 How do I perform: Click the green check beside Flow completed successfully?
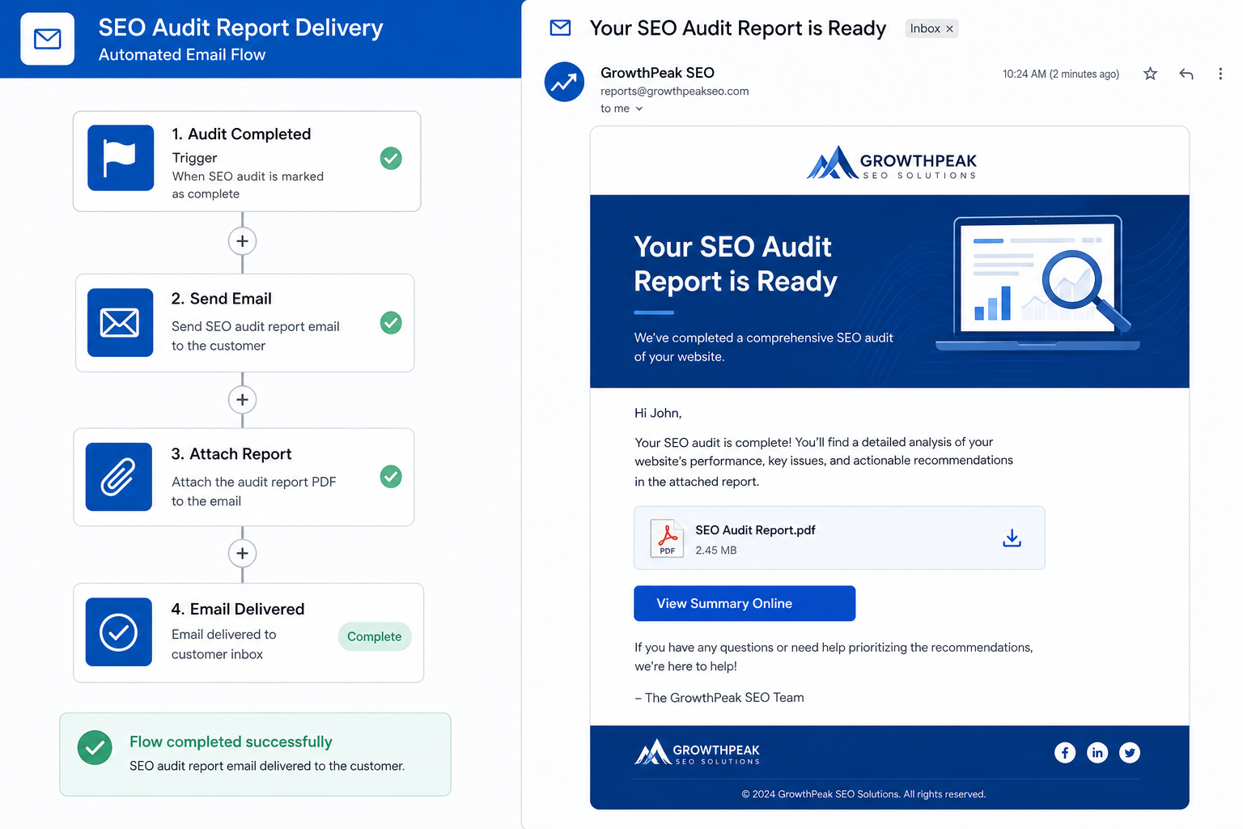point(95,747)
